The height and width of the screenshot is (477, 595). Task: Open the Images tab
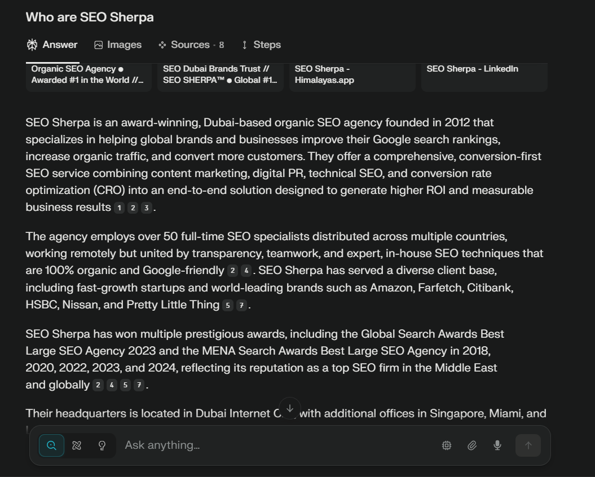118,45
